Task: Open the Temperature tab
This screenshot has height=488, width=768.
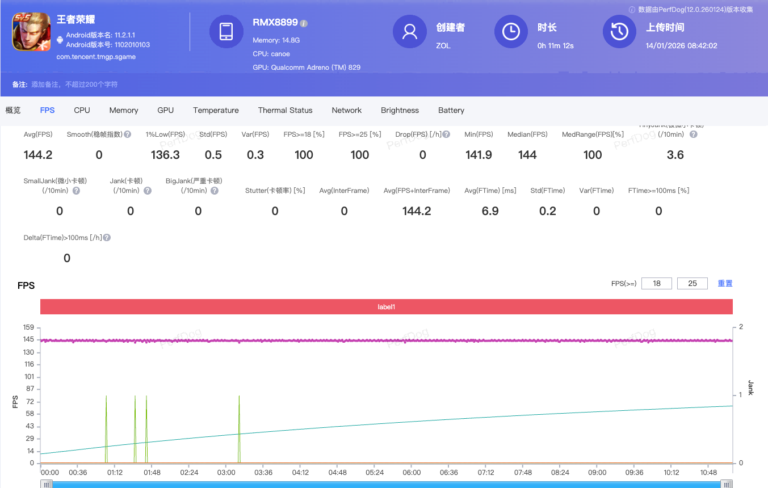Action: point(216,110)
